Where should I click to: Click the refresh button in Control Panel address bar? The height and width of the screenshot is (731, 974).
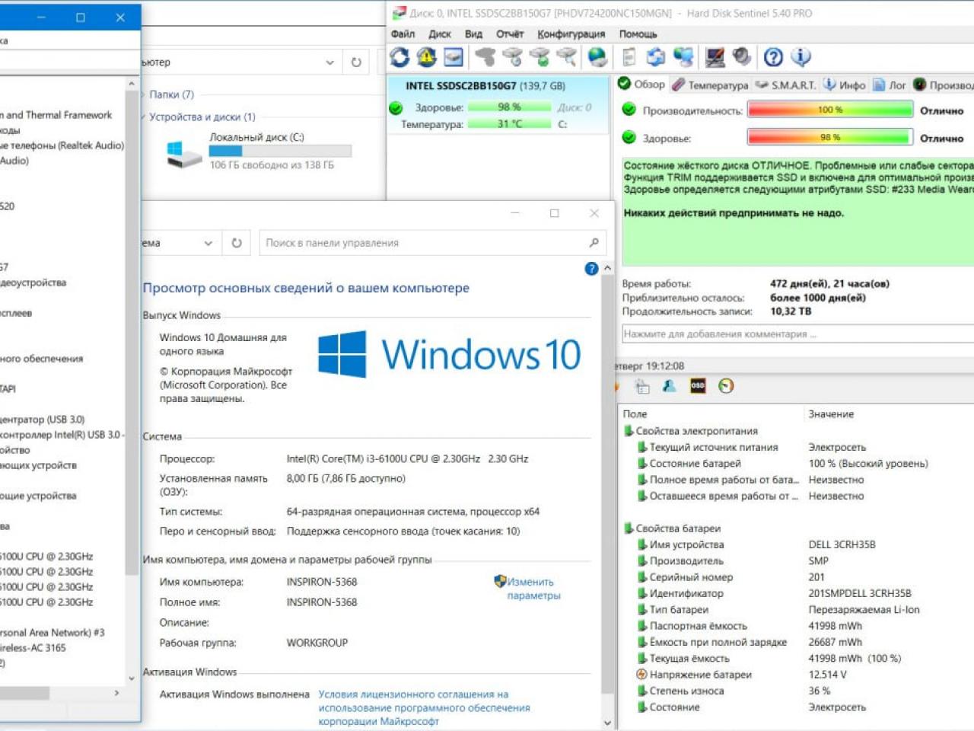click(x=237, y=243)
